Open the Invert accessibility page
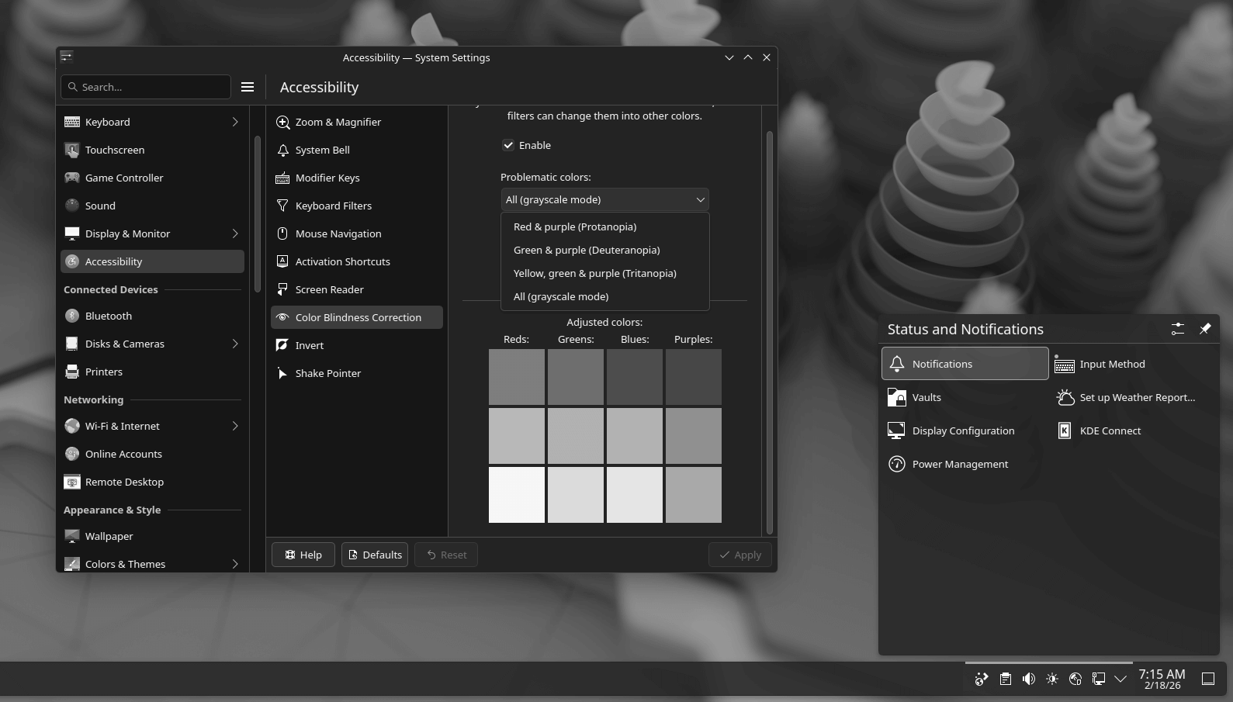The height and width of the screenshot is (702, 1233). [310, 345]
